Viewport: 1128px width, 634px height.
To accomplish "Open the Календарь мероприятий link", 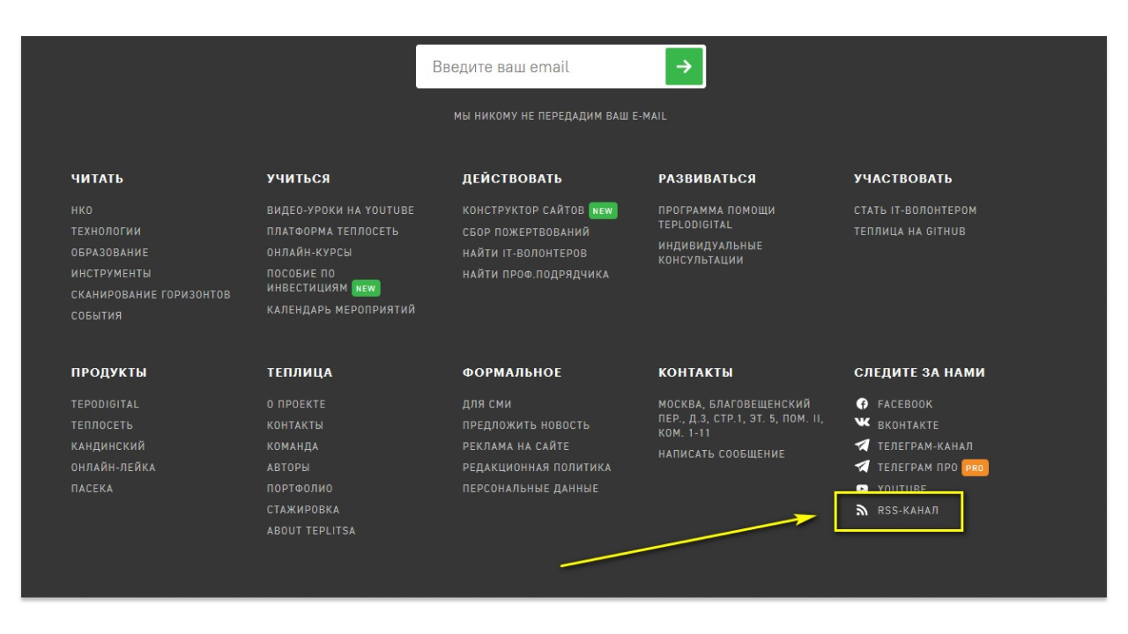I will [x=340, y=310].
